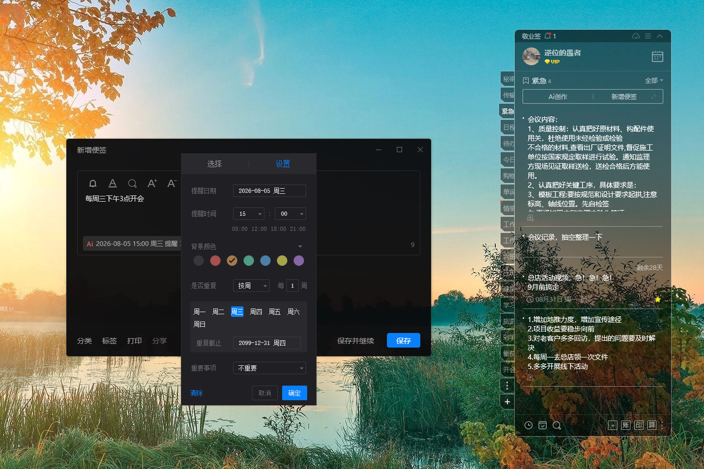
Task: Select the 18:00 quick time preset
Action: click(278, 229)
